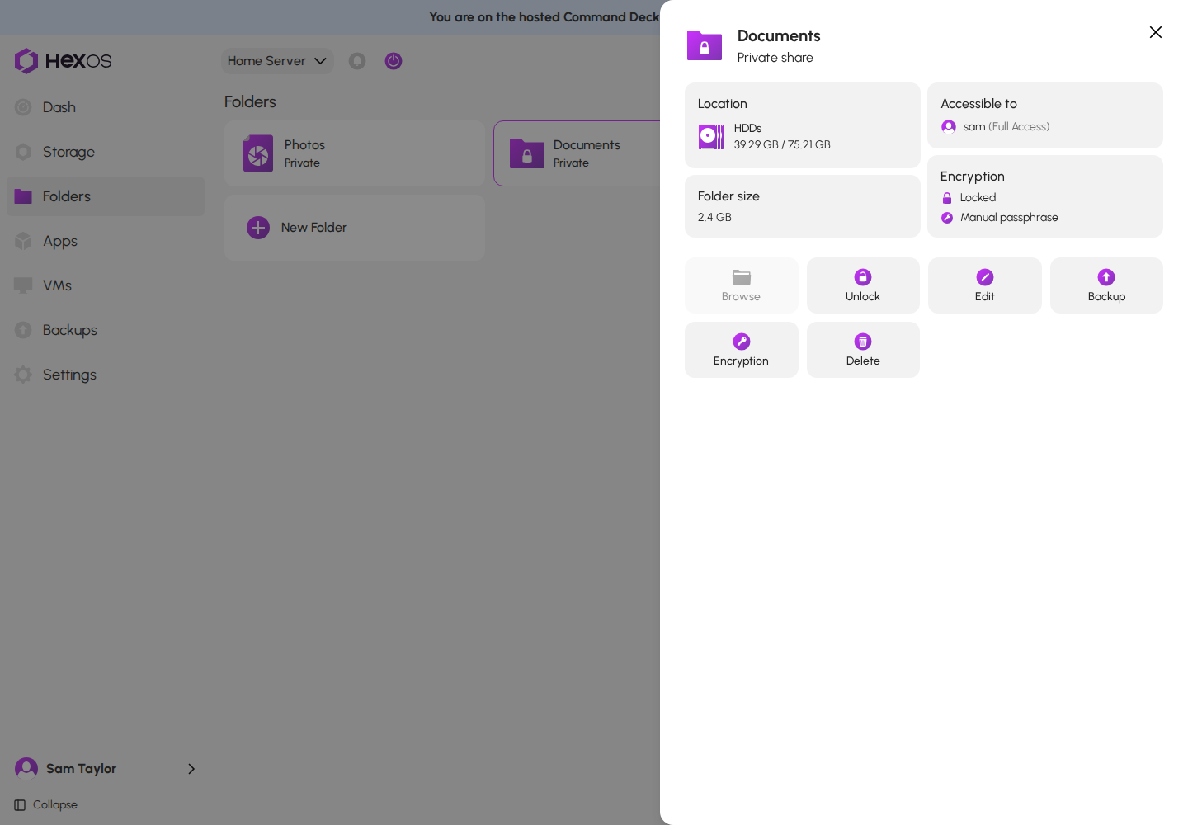
Task: Create a New Folder
Action: pyautogui.click(x=355, y=228)
